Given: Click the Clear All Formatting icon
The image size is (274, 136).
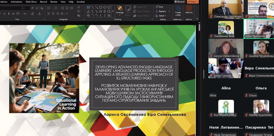Looking at the screenshot, I should tap(42, 8).
